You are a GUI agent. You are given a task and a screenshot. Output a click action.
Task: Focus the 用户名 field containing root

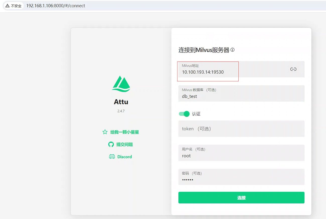point(241,153)
